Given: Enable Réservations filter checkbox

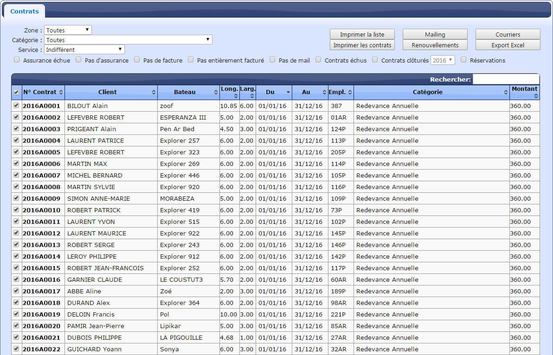Looking at the screenshot, I should [x=463, y=59].
